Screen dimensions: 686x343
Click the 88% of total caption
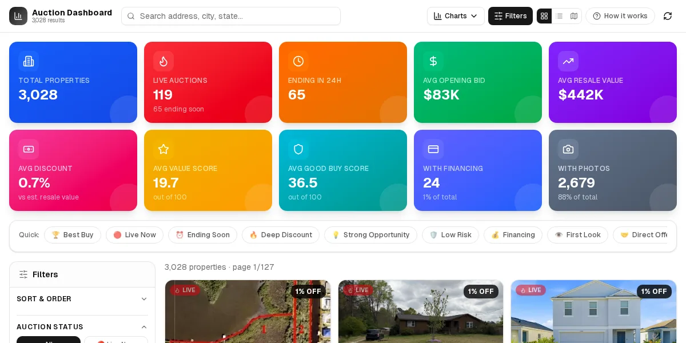[578, 197]
